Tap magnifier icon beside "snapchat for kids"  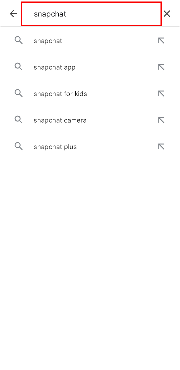coord(18,93)
